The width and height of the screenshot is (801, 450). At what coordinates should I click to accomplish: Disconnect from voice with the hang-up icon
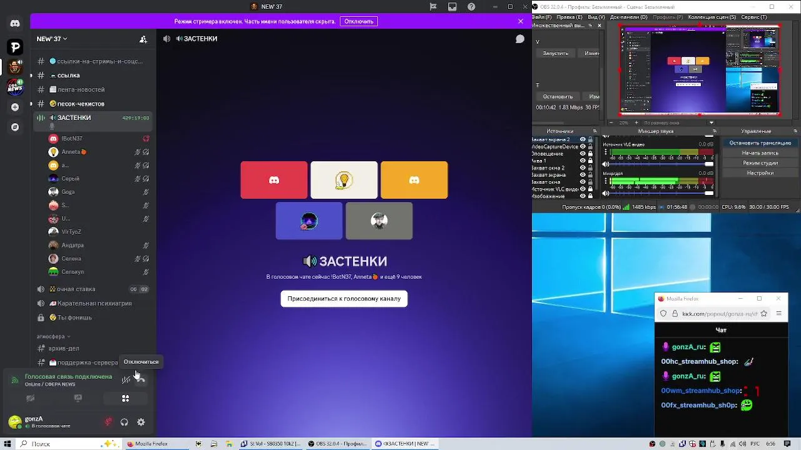coord(141,379)
